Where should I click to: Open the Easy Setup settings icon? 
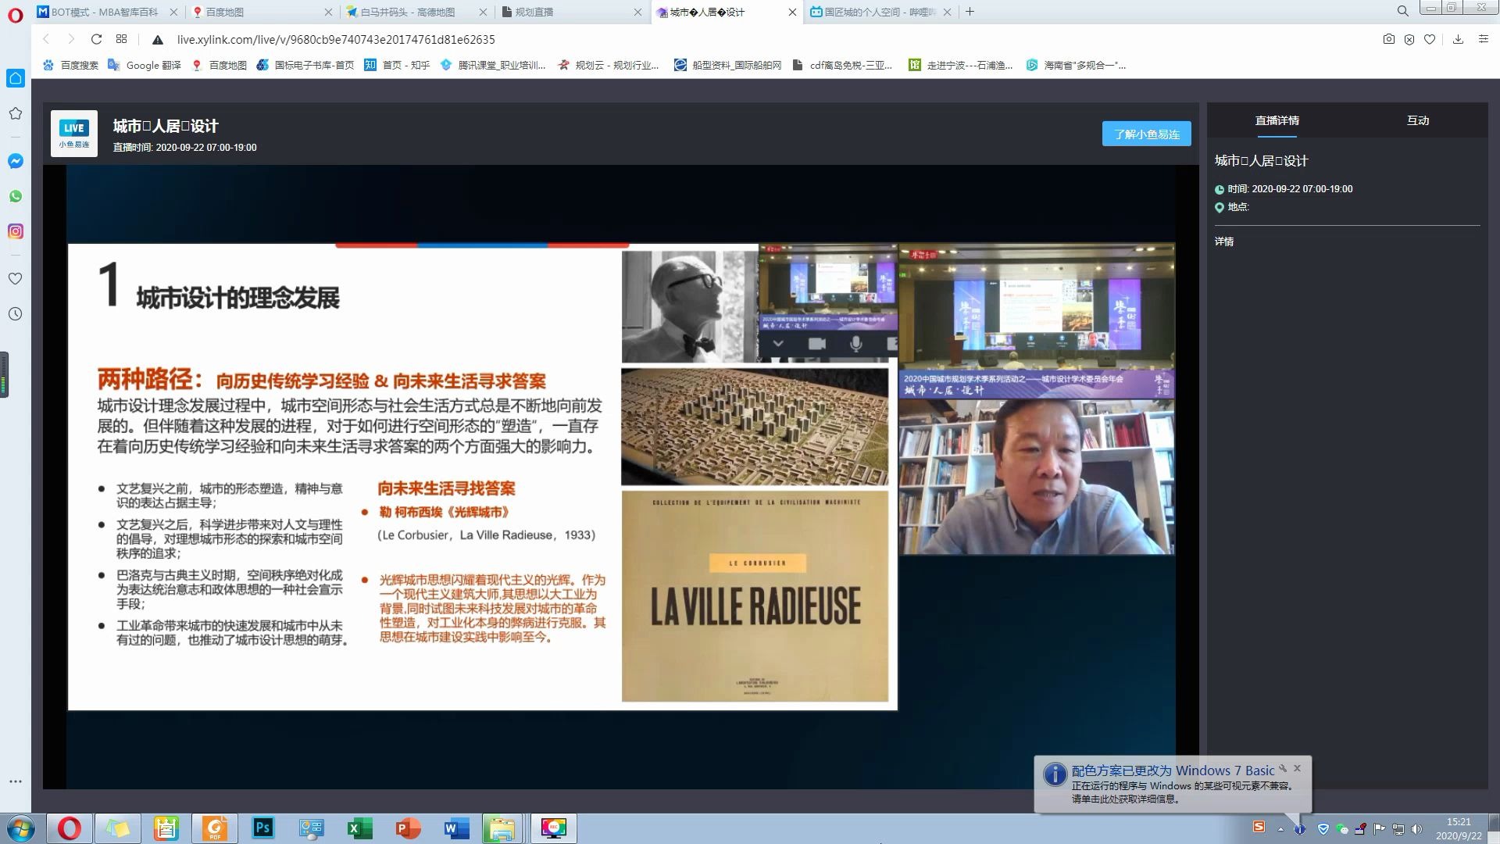[1483, 39]
